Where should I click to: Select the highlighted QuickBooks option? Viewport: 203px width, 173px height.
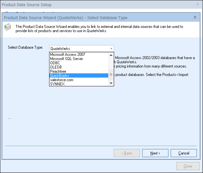(59, 76)
